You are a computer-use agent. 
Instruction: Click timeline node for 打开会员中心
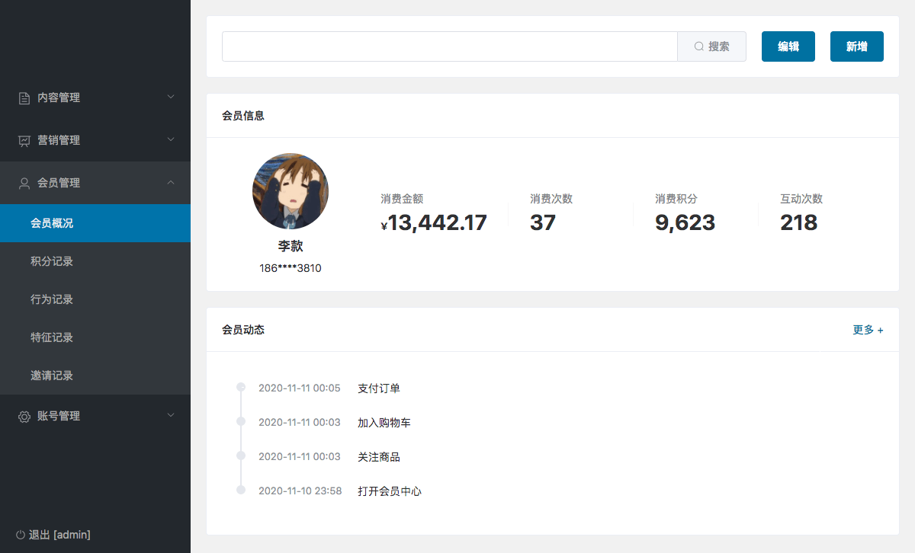click(241, 490)
